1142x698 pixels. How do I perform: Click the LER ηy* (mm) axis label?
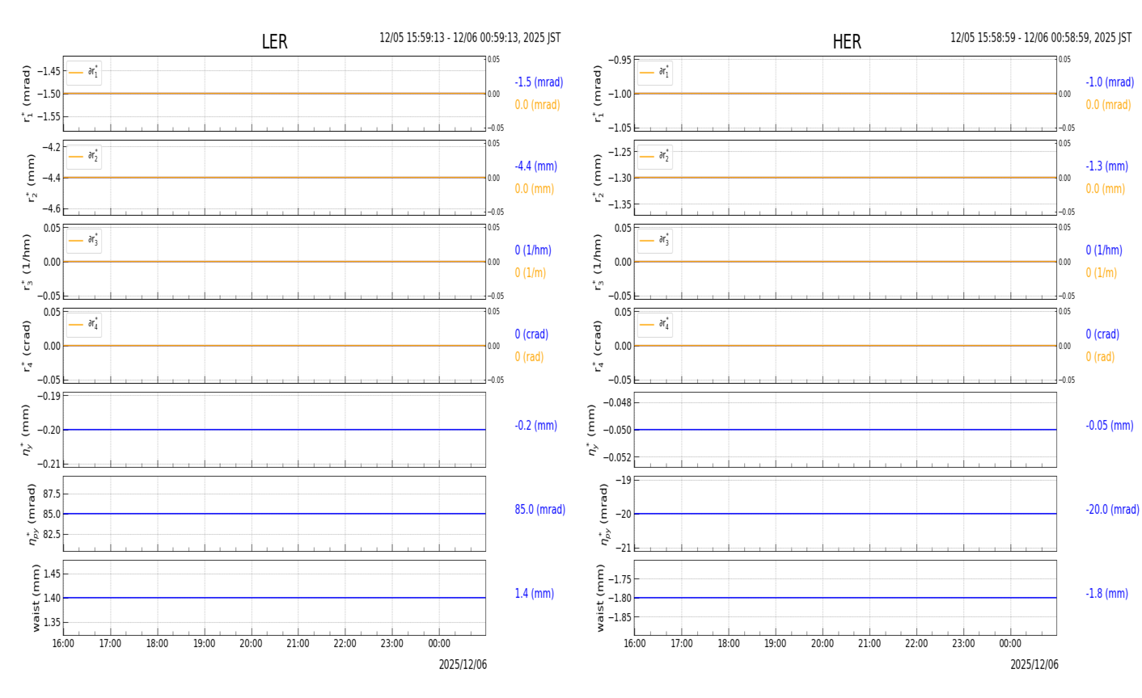[26, 430]
